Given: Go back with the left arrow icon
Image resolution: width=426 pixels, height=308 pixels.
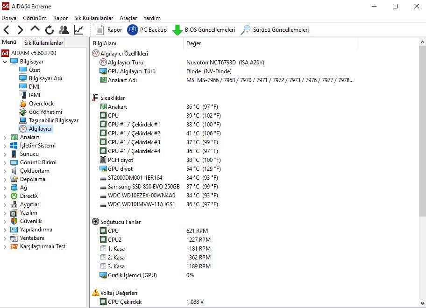Looking at the screenshot, I should [x=7, y=30].
